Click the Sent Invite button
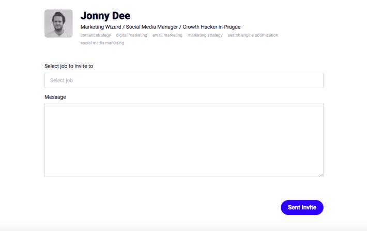The height and width of the screenshot is (231, 367). tap(302, 207)
